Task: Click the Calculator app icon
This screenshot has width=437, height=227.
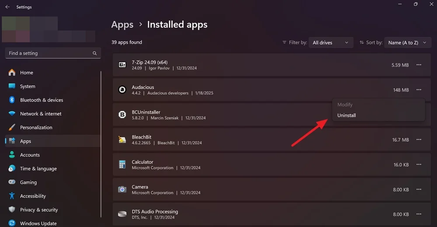Action: [122, 165]
